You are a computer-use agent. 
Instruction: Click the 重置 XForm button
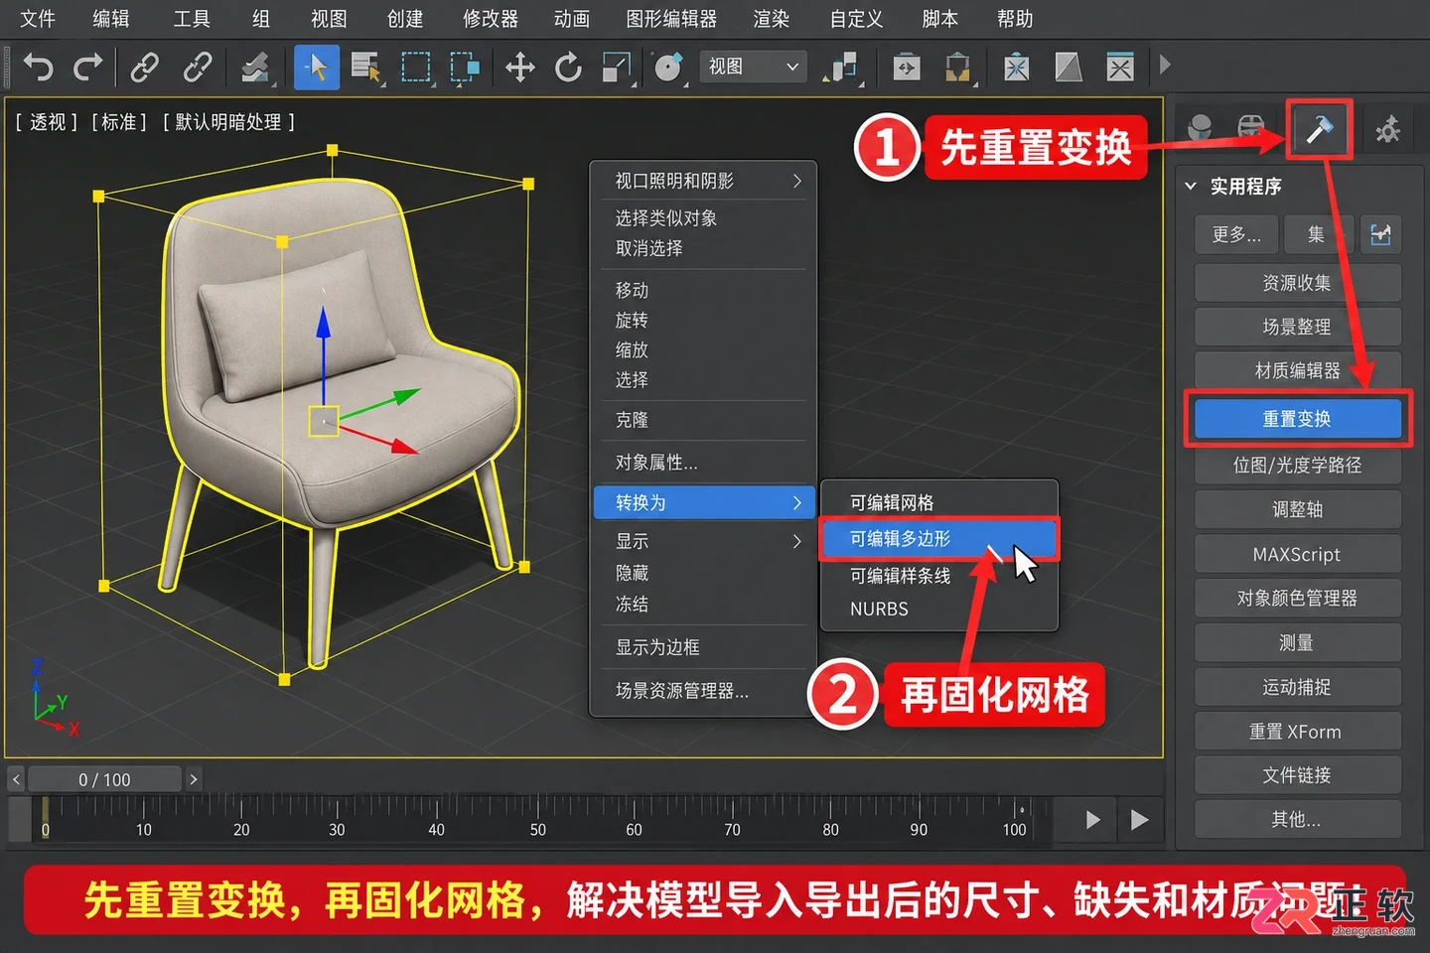click(x=1297, y=732)
